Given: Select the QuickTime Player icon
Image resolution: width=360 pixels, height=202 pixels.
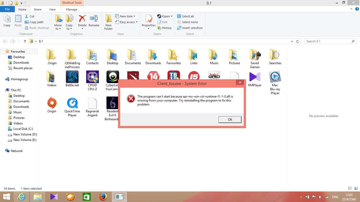Looking at the screenshot, I should (72, 103).
